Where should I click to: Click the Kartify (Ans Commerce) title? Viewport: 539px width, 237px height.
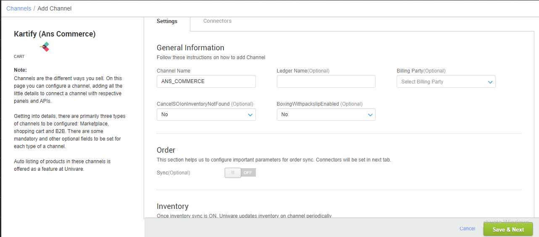click(55, 34)
